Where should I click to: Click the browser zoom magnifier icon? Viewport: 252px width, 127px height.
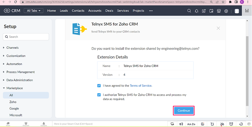click(211, 2)
